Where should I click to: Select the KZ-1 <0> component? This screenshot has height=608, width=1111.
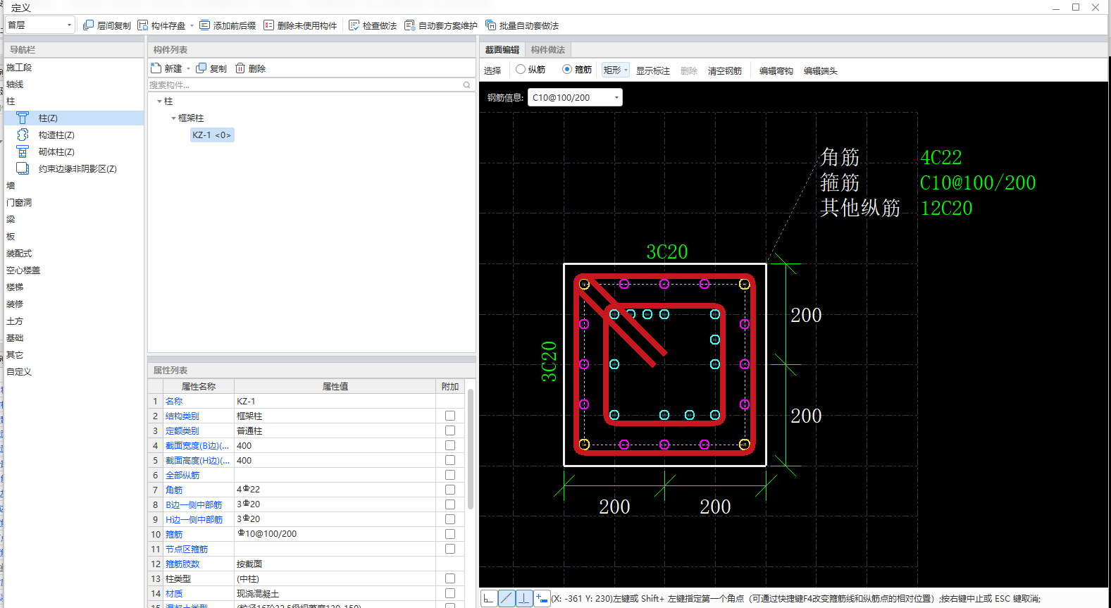pos(212,135)
